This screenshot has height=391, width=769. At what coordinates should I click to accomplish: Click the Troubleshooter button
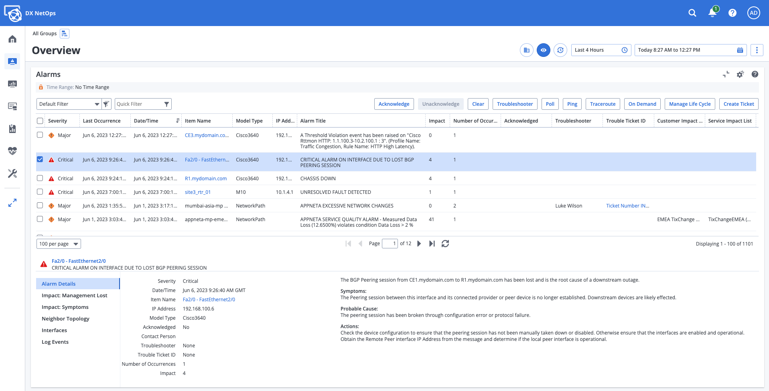(x=515, y=104)
